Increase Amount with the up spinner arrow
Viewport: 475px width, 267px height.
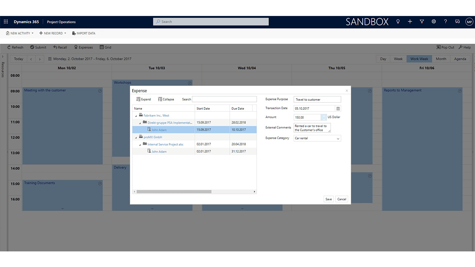point(324,116)
